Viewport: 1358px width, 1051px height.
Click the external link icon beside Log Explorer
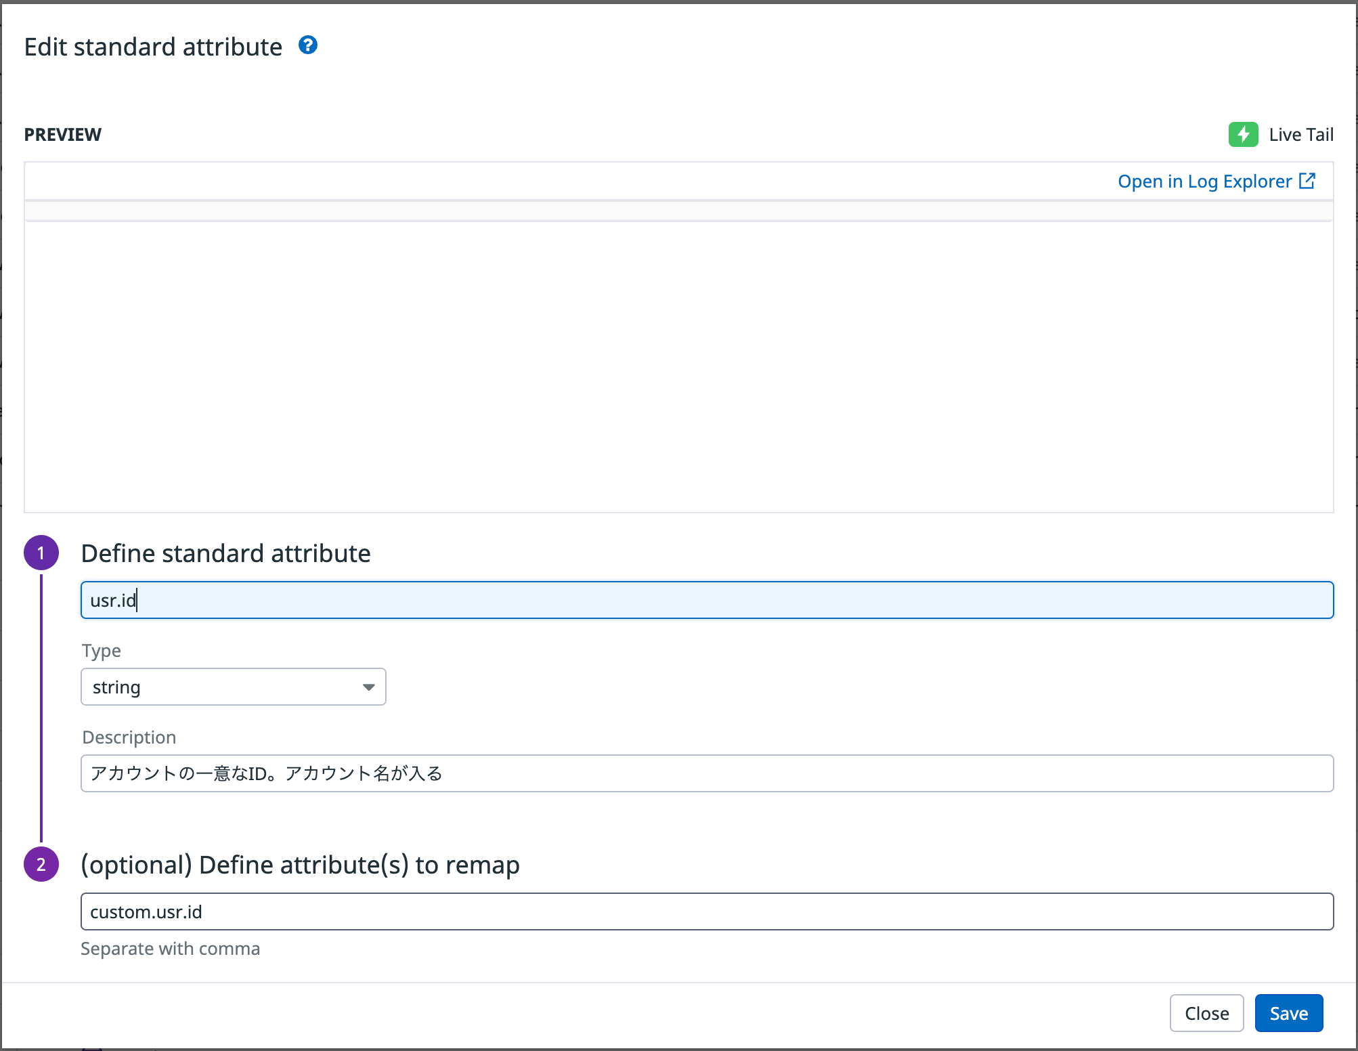pyautogui.click(x=1307, y=181)
